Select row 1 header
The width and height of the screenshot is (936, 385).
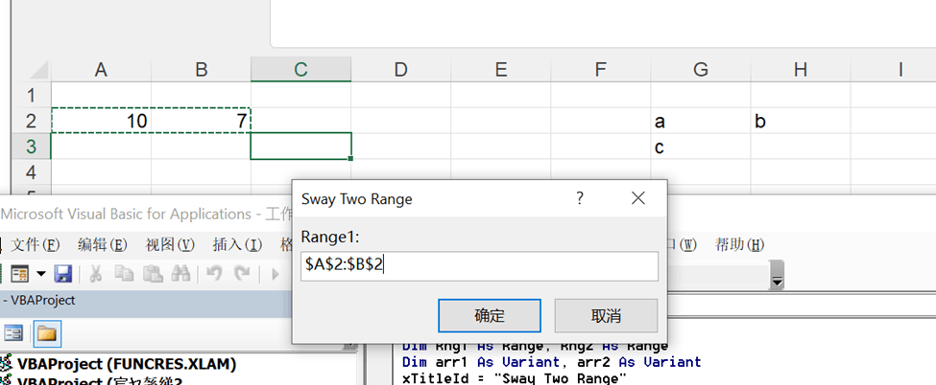coord(31,96)
